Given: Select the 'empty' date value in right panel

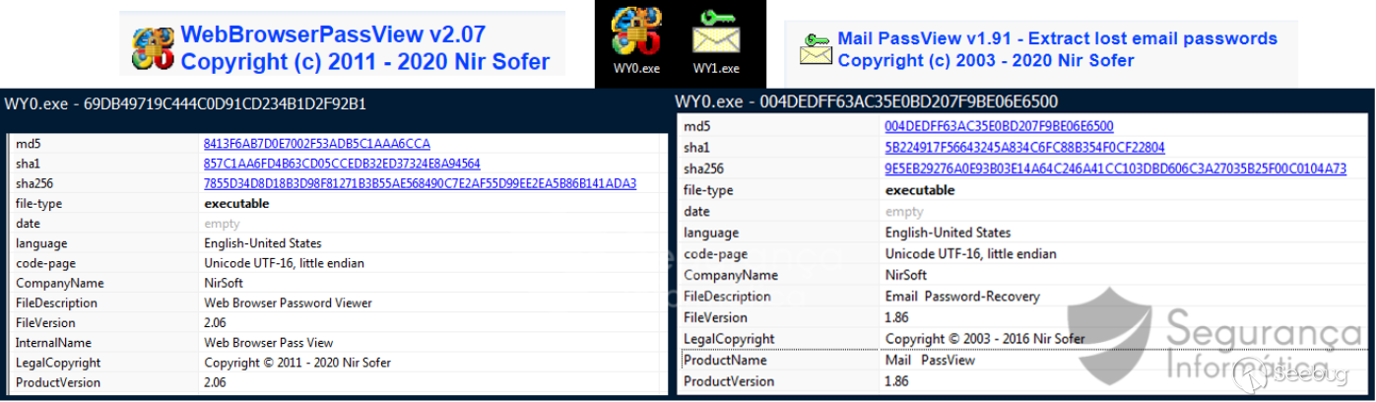Looking at the screenshot, I should (x=904, y=212).
